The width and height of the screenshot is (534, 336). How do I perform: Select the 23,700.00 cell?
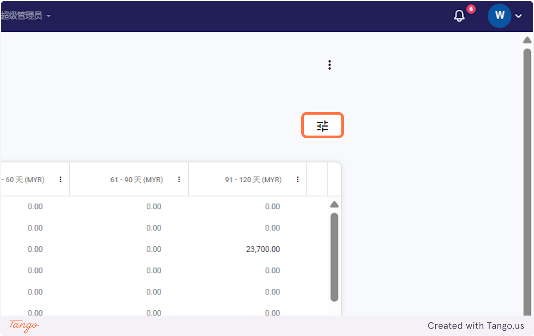pos(263,249)
